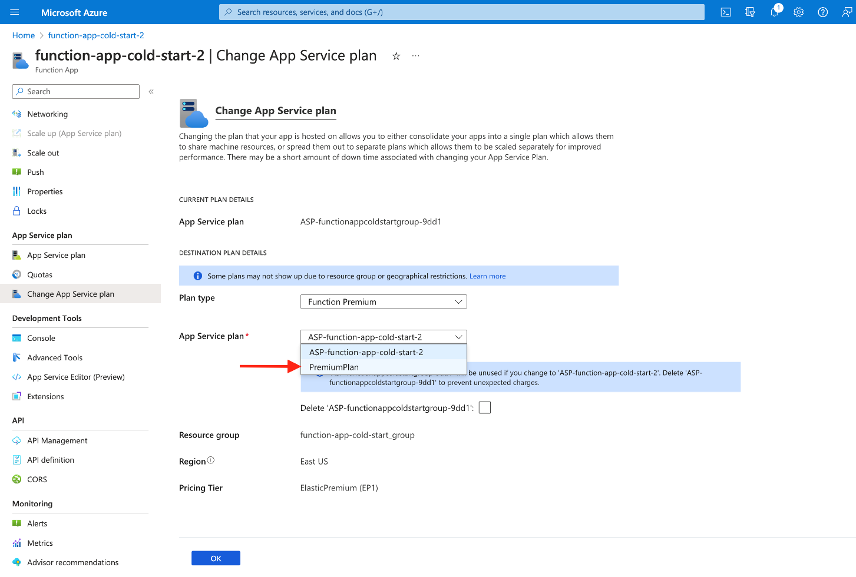Collapse the sidebar with the chevron

click(x=151, y=91)
